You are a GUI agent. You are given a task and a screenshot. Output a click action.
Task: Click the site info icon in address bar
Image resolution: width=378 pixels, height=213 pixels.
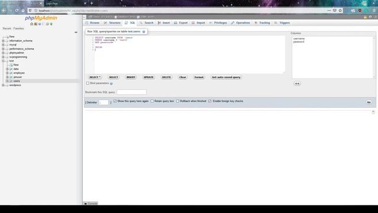pos(35,11)
